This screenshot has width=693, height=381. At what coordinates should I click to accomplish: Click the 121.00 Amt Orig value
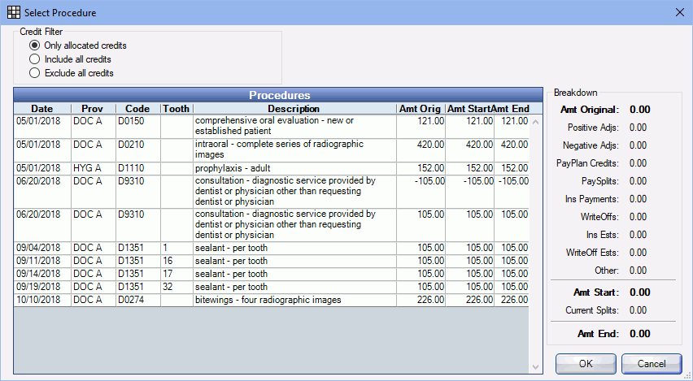tap(430, 120)
